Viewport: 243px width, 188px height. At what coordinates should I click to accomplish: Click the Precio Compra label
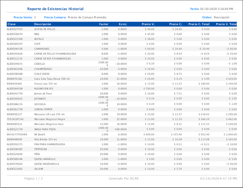(x=55, y=18)
